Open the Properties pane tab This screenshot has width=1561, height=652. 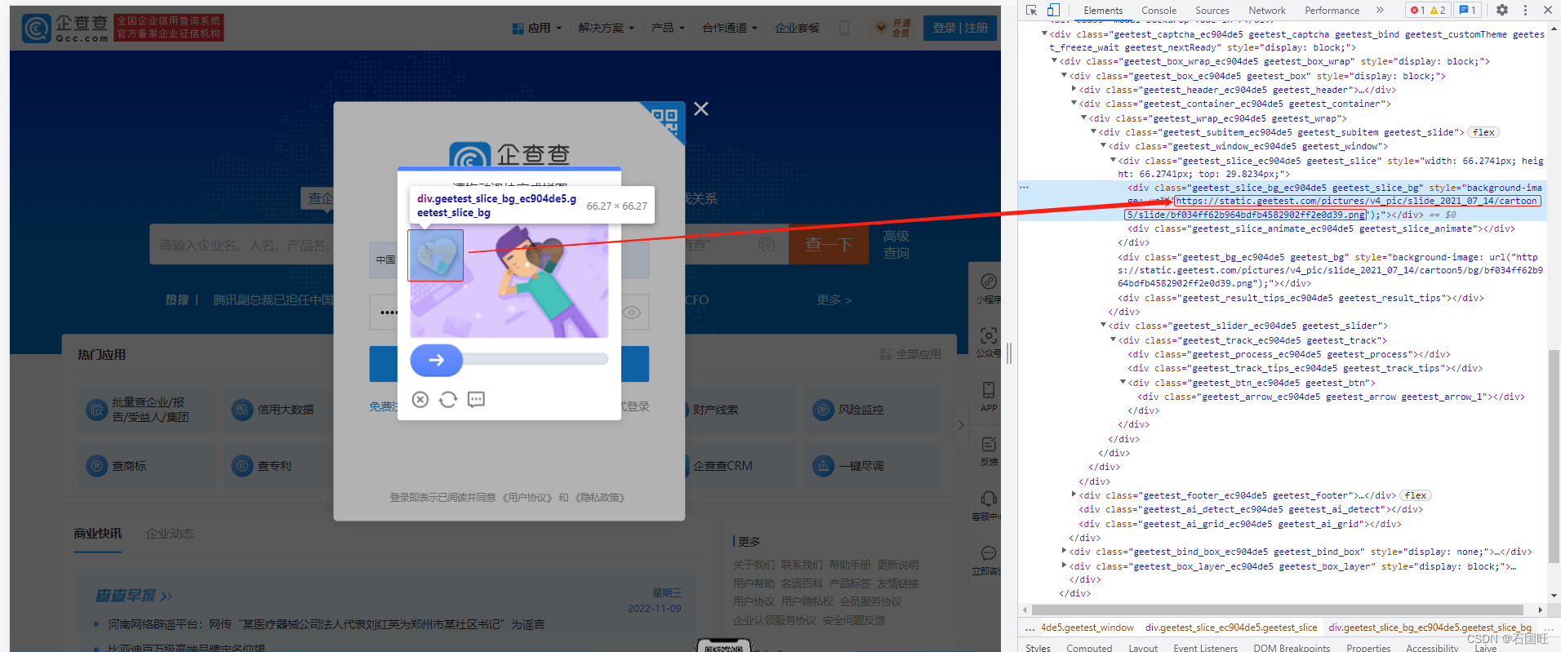(x=1368, y=648)
